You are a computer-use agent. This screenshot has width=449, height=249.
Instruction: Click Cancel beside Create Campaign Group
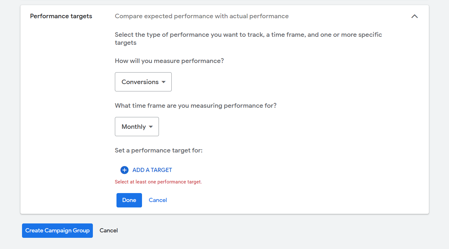[x=109, y=230]
